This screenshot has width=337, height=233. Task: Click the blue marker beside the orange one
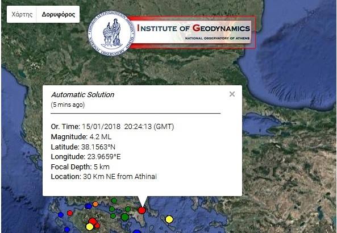point(88,206)
